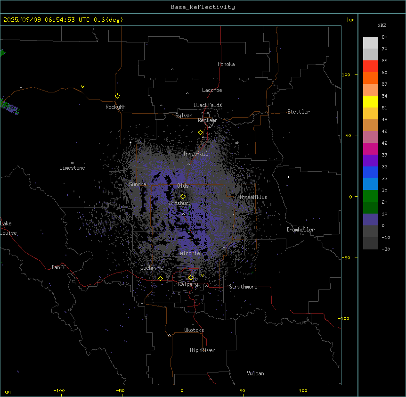Screen dimensions: 406x397
Task: Click the yellow diamond marker south of RedDeer
Action: [x=201, y=132]
